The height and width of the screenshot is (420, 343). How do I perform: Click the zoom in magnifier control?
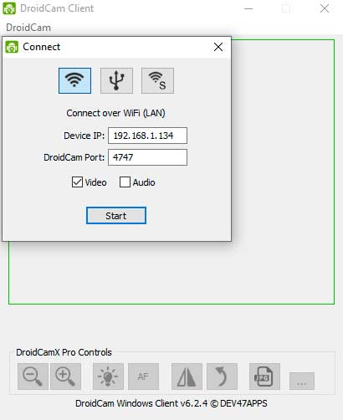(65, 376)
